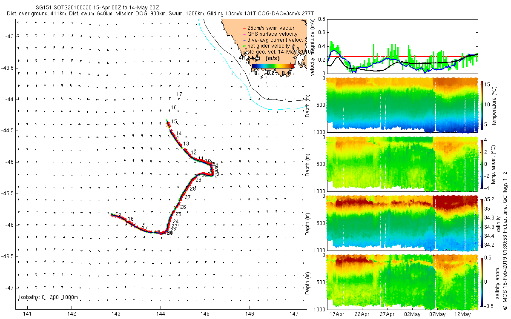
Task: Click longitude tick label 141
Action: [x=28, y=314]
